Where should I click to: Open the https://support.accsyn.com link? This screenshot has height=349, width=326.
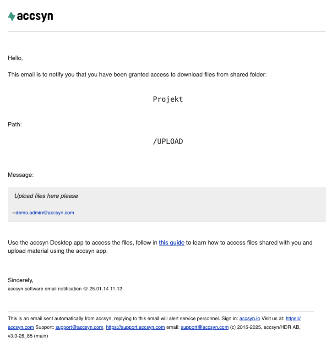point(135,327)
